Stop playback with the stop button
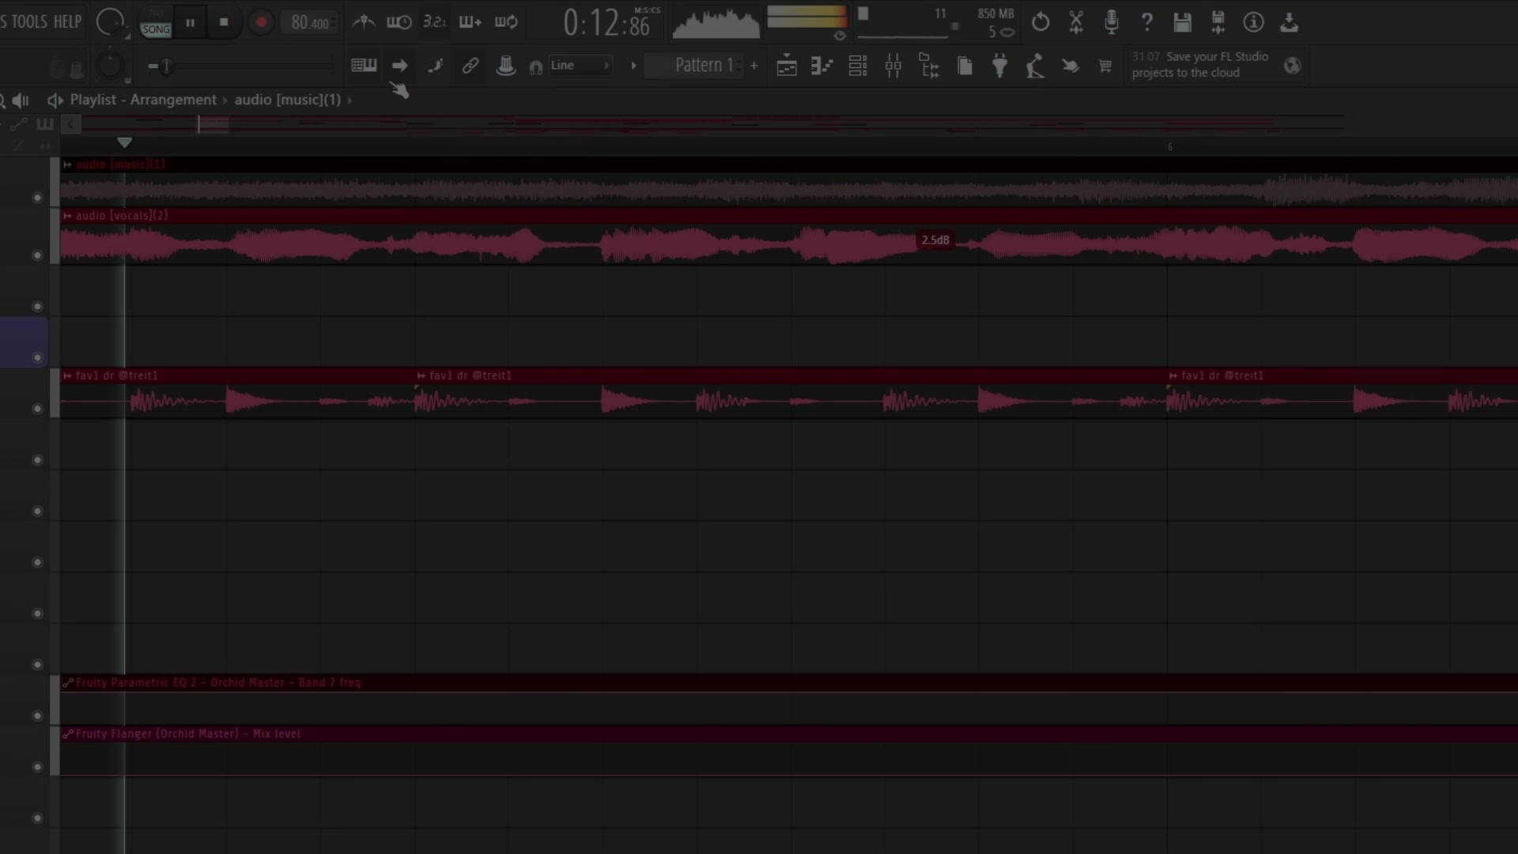 (x=224, y=23)
